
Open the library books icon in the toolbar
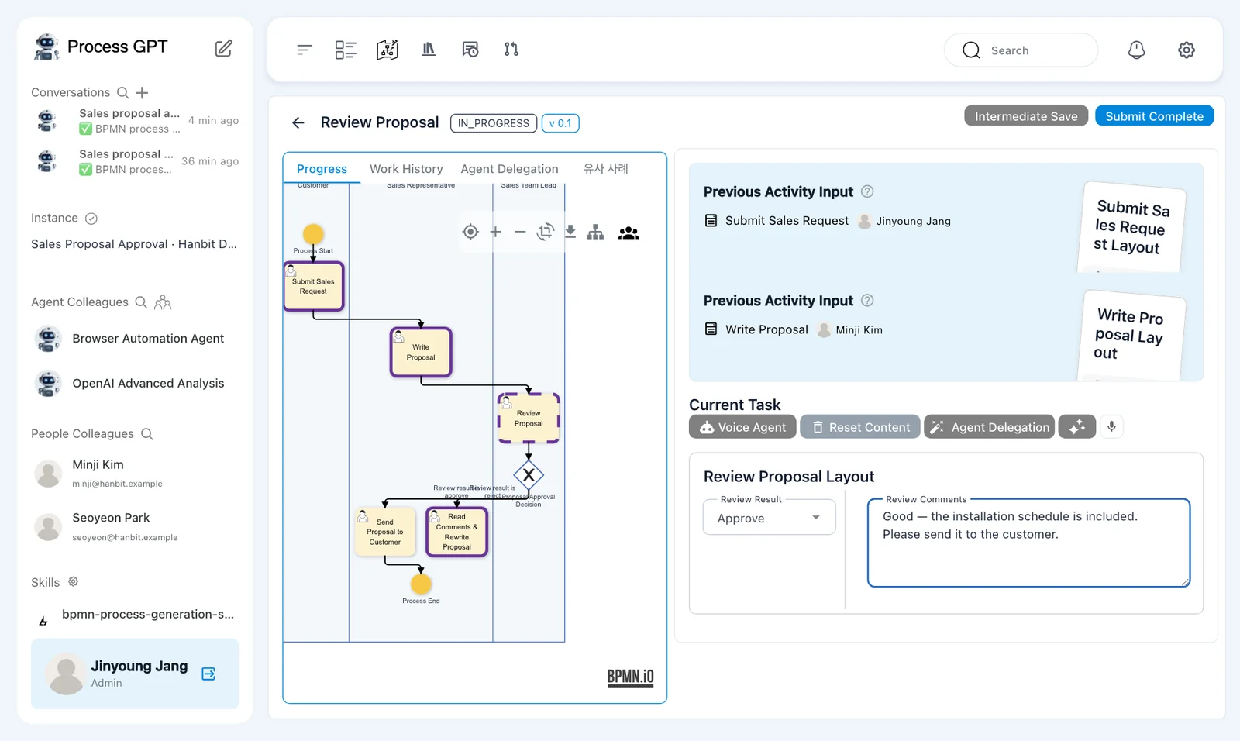click(429, 50)
